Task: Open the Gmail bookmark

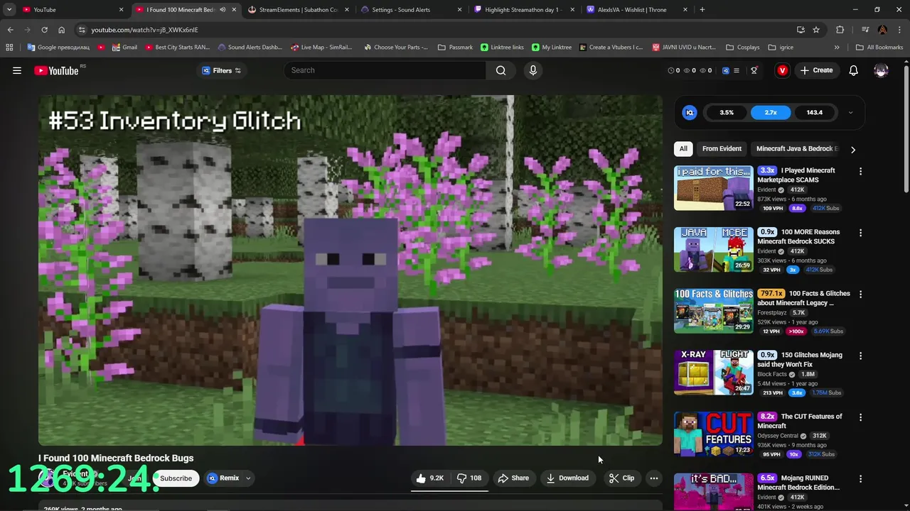Action: (x=124, y=48)
